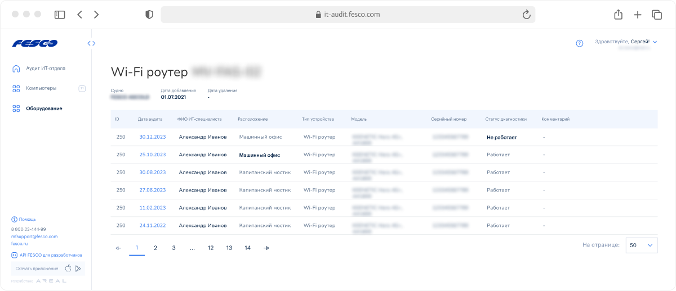Reload the page with the refresh icon
Image resolution: width=676 pixels, height=291 pixels.
527,15
